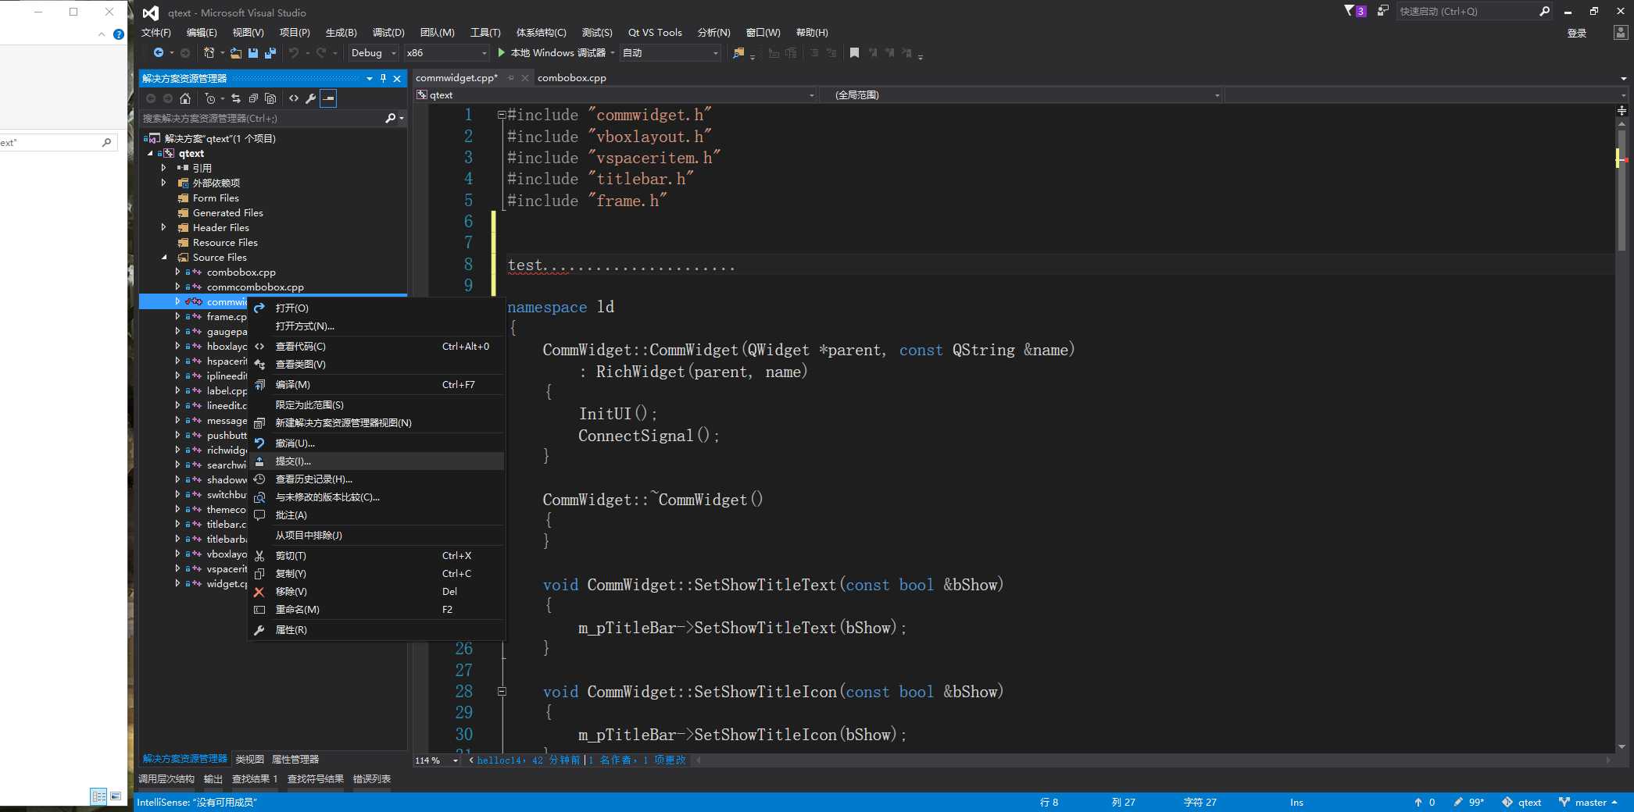Open the Qt VS Tools menu

point(655,33)
